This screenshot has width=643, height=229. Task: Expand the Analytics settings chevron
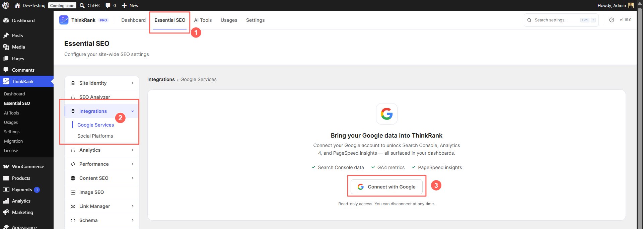point(133,150)
